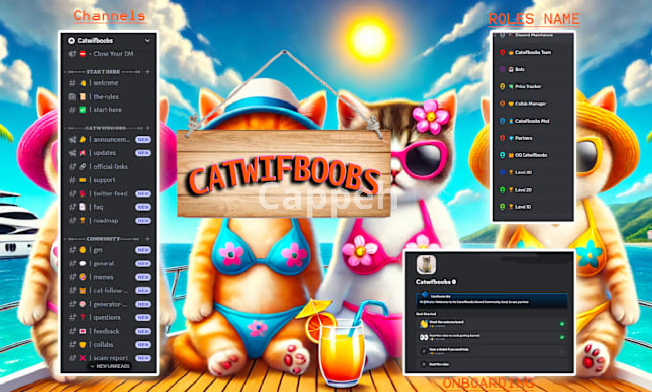
Task: Click the Catwifboobs server avatar thumbnail
Action: (427, 265)
